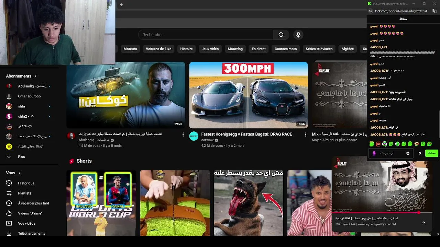Select the Séries télévisées filter chip
The width and height of the screenshot is (440, 247).
(319, 49)
